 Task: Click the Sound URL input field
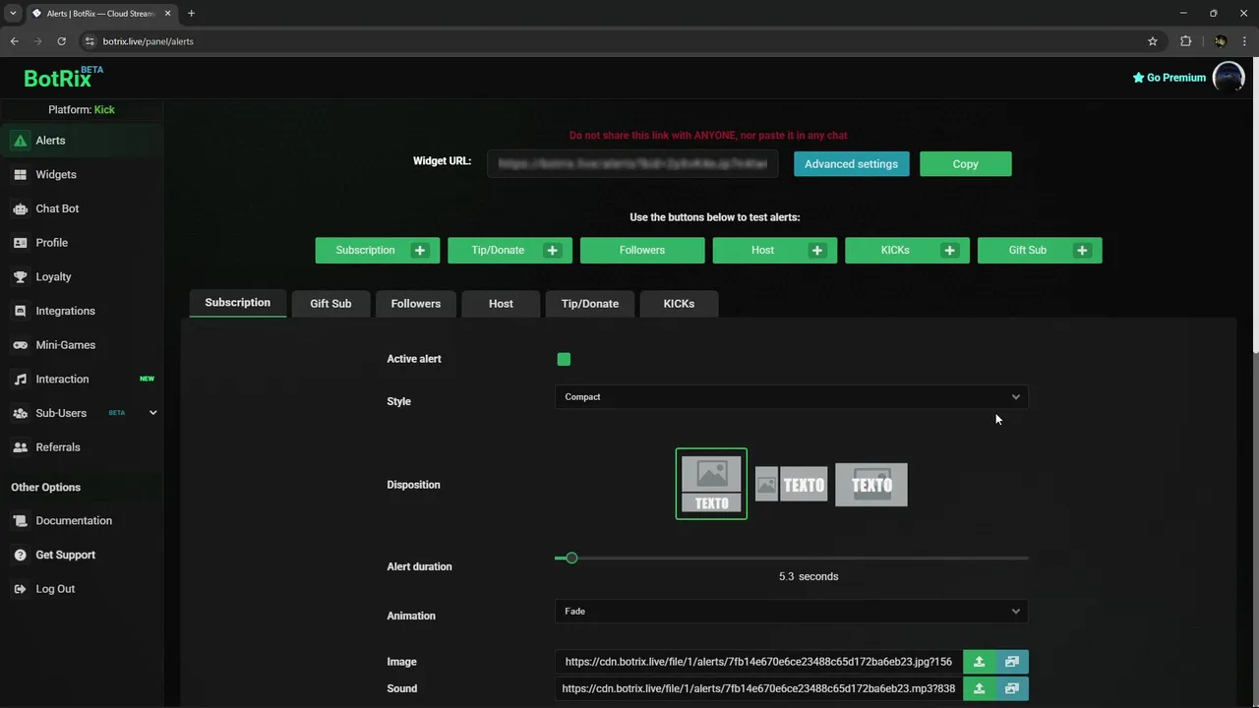[758, 688]
